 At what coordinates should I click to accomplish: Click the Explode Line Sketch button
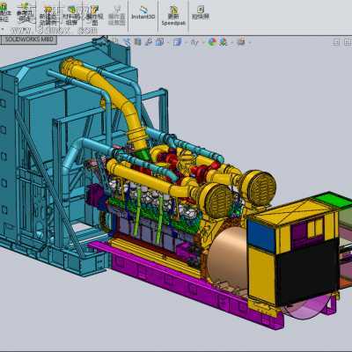point(117,15)
